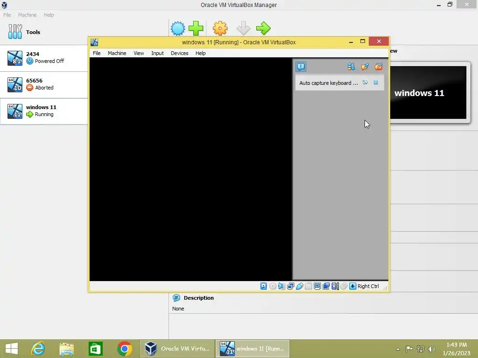Toggle the notification center speech bubble icon
478x358 pixels.
[301, 67]
